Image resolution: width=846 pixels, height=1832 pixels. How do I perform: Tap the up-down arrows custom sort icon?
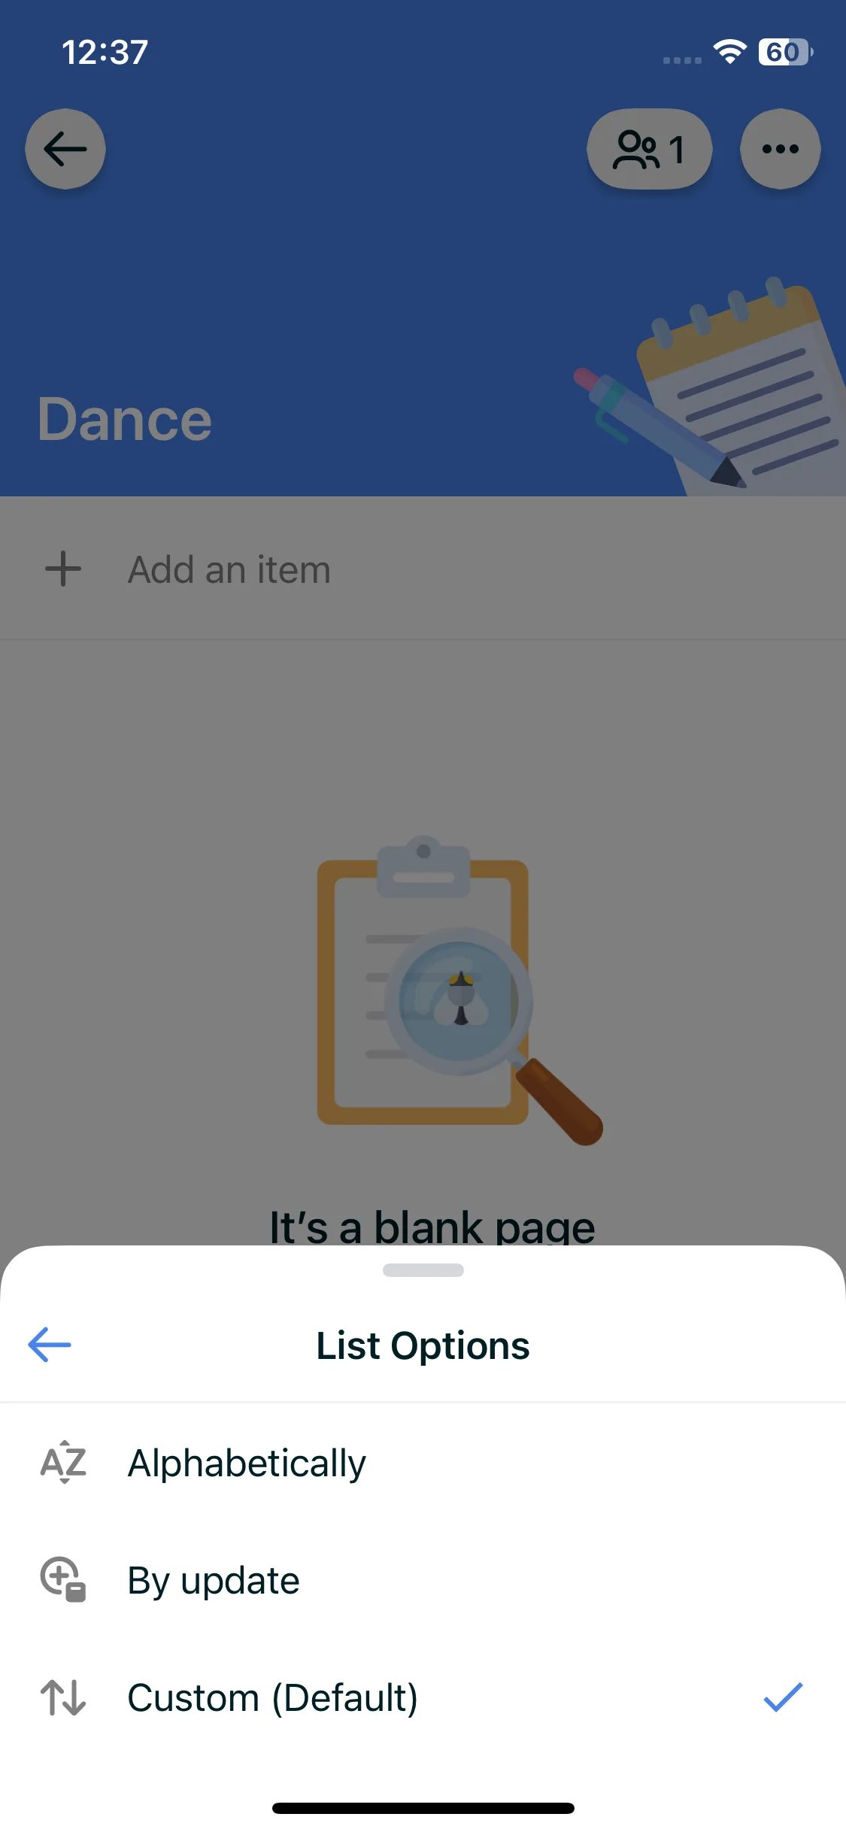[63, 1697]
